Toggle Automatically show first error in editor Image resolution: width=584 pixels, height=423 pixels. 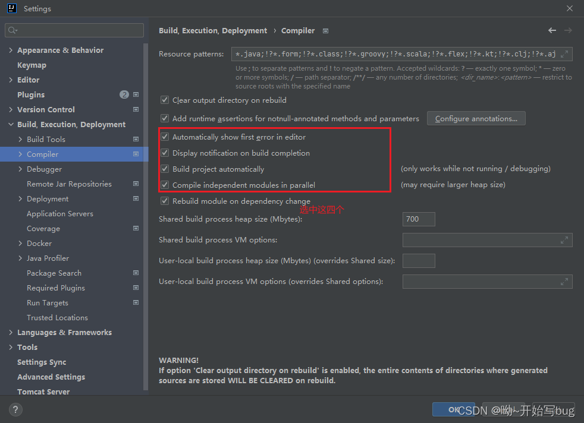[x=165, y=137]
